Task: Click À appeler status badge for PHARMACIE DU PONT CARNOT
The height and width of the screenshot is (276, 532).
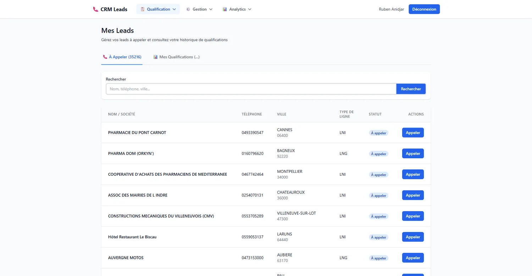Action: pos(378,133)
